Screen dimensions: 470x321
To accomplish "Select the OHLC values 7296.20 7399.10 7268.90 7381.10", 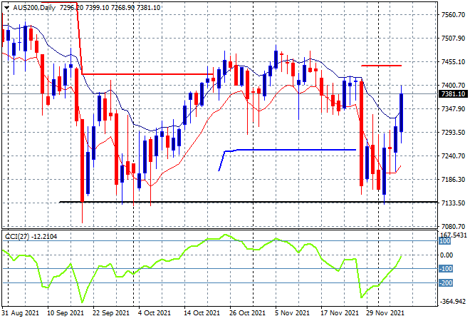I will (110, 8).
